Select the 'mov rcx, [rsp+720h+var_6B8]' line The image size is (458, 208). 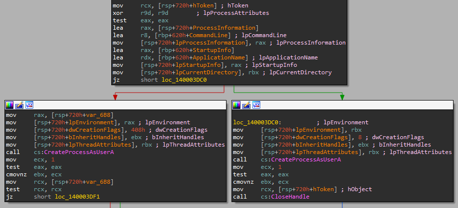click(59, 182)
